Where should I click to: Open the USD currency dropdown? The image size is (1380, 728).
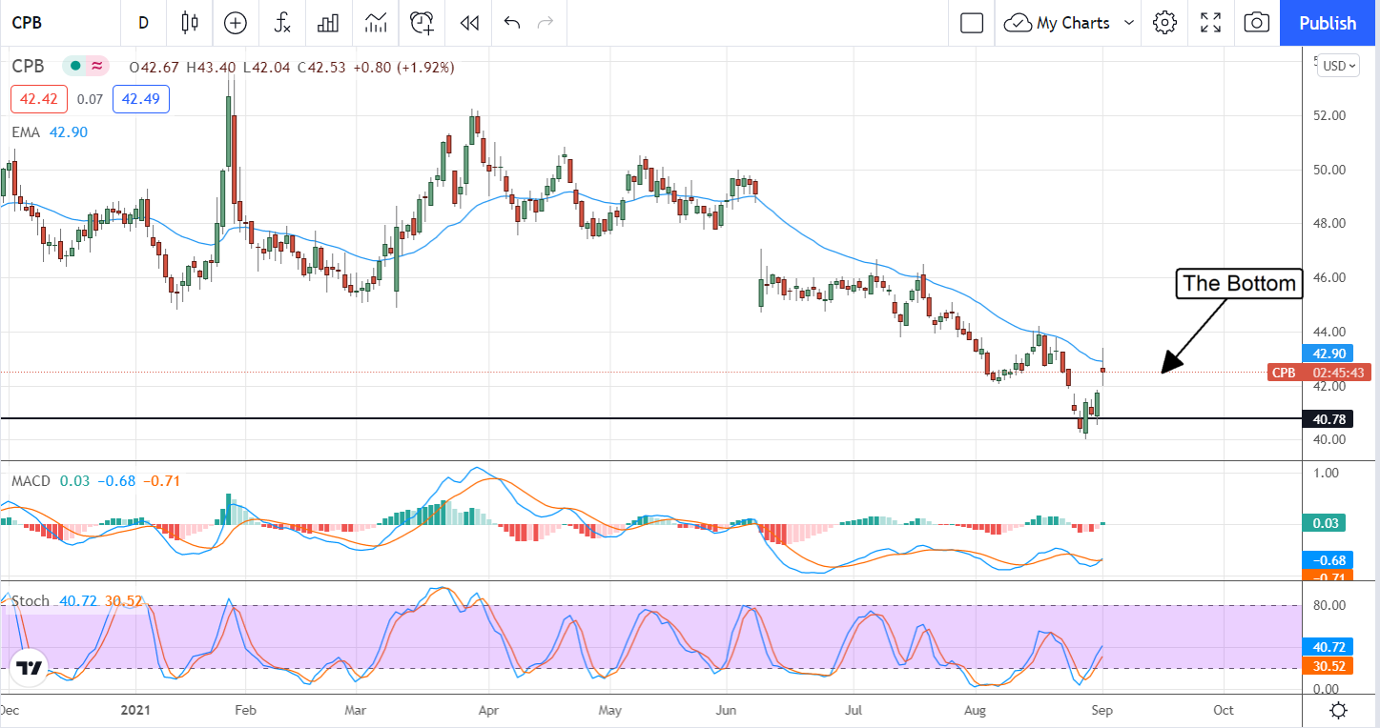tap(1335, 66)
